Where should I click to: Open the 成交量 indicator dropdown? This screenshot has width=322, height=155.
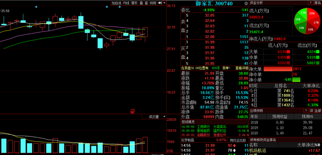click(x=154, y=117)
